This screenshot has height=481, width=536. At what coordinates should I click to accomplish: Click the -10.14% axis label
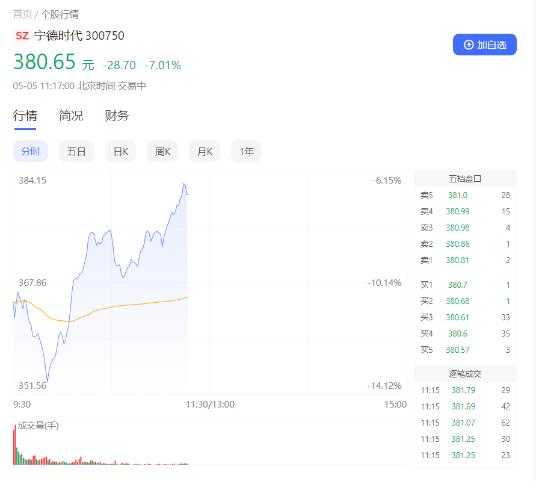(x=384, y=283)
